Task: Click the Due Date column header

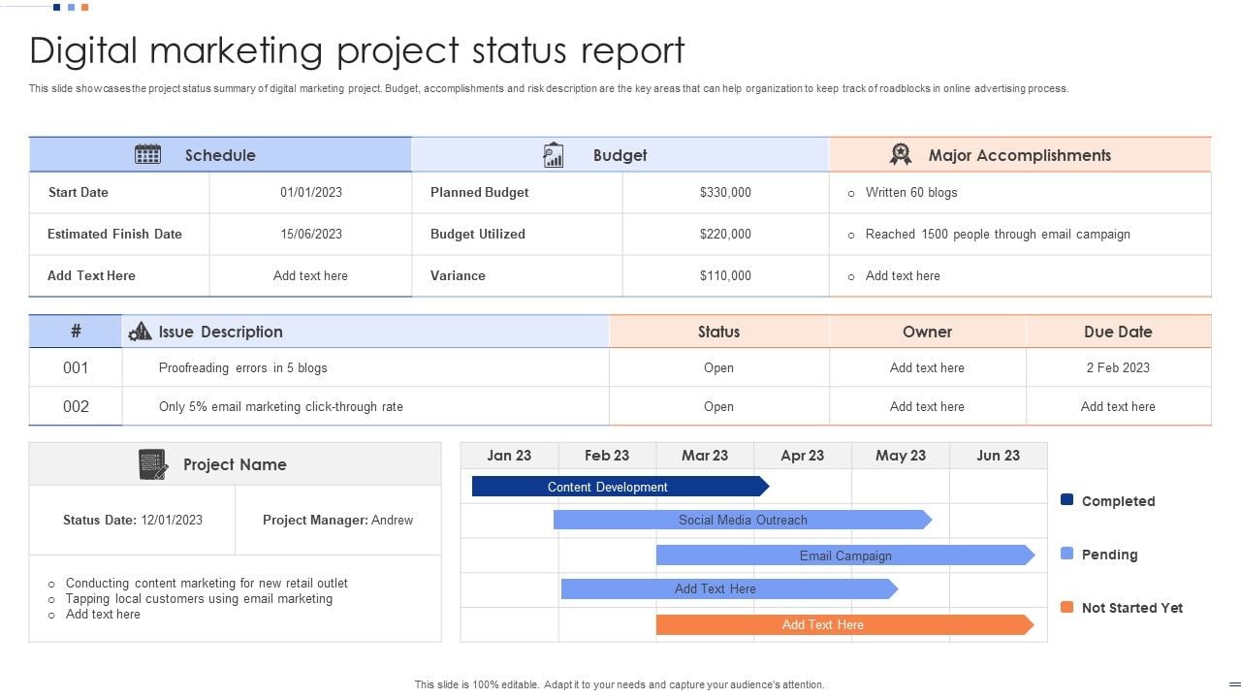Action: point(1118,332)
